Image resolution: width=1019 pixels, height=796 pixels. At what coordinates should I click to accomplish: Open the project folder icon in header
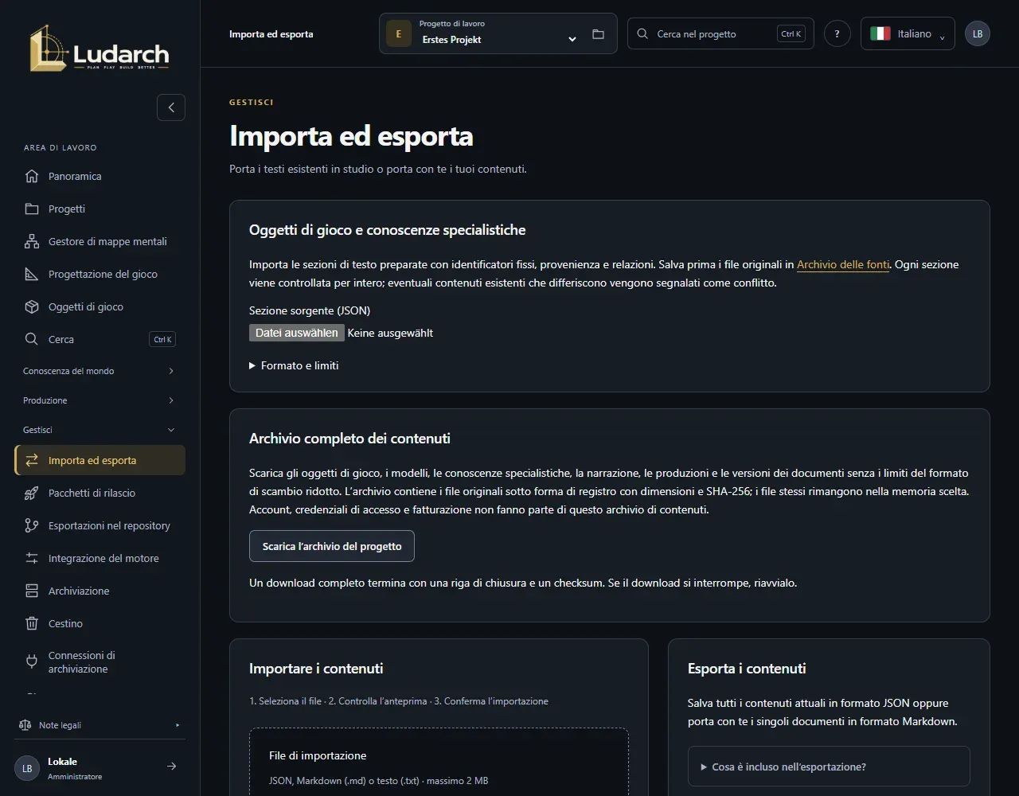tap(599, 34)
